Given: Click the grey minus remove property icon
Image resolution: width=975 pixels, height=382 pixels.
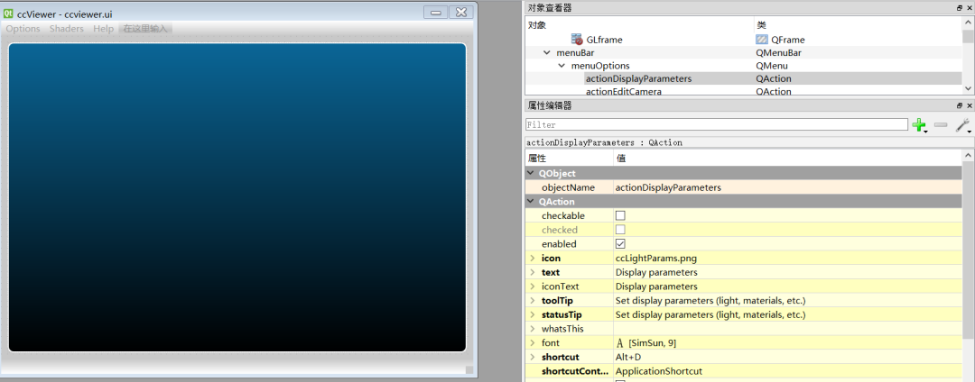Looking at the screenshot, I should click(x=941, y=124).
